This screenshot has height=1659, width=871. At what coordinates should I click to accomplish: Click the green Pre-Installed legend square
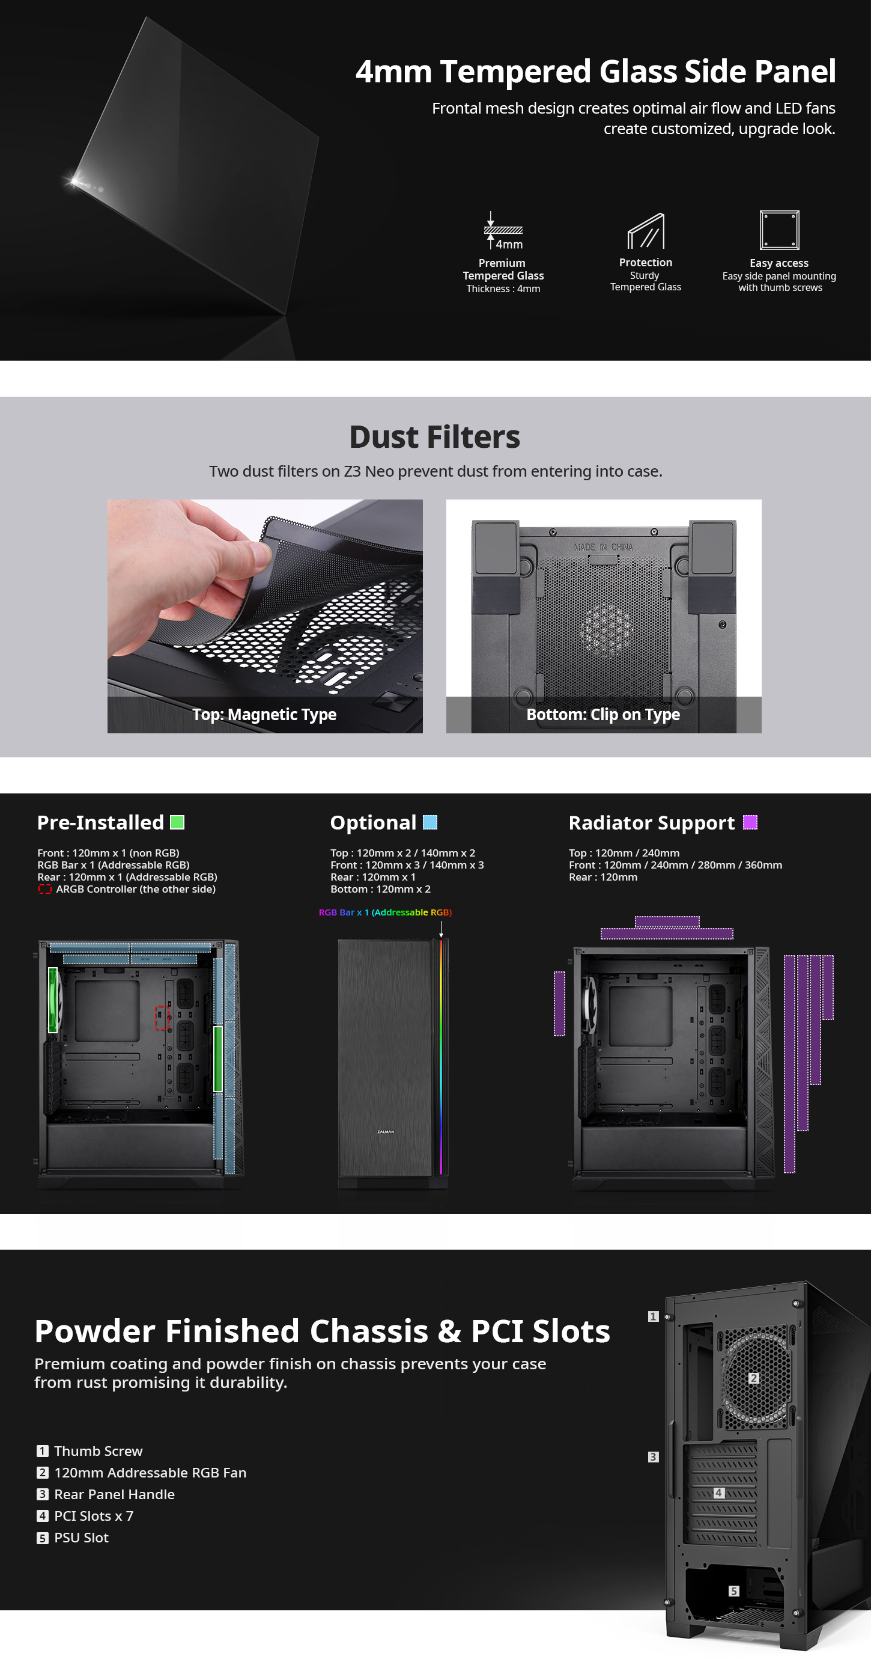(177, 822)
